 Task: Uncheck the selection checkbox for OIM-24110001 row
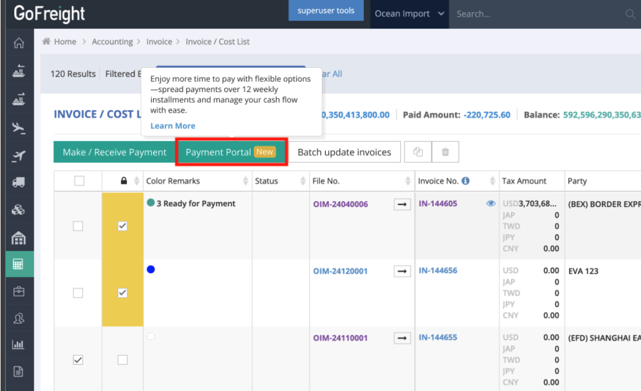coord(78,359)
